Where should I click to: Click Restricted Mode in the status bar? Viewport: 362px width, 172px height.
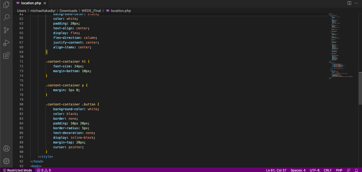click(18, 170)
